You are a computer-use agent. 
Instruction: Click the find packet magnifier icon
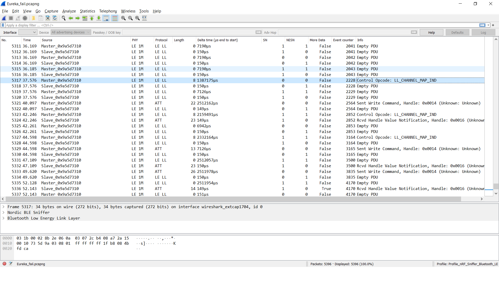[63, 18]
